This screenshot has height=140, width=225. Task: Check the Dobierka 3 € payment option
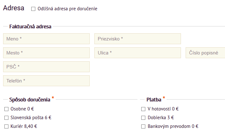tap(143, 118)
